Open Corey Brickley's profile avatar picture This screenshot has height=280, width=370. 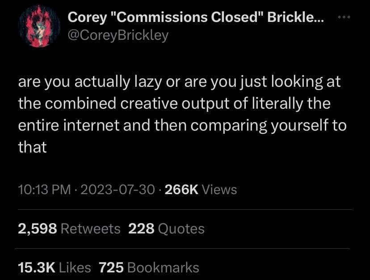(39, 27)
